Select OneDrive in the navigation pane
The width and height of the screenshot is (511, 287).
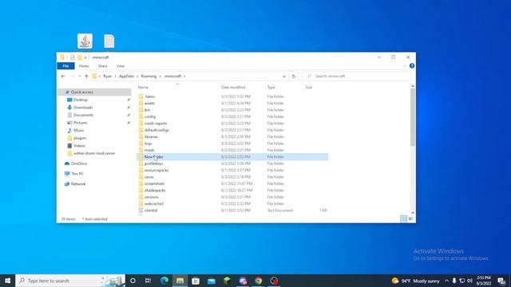pyautogui.click(x=78, y=163)
